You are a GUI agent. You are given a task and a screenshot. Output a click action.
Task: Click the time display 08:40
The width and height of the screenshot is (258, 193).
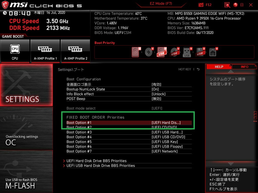[x=20, y=13]
